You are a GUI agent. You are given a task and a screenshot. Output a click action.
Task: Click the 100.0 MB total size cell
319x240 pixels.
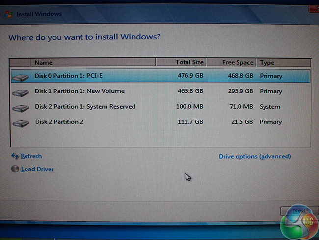coord(189,106)
